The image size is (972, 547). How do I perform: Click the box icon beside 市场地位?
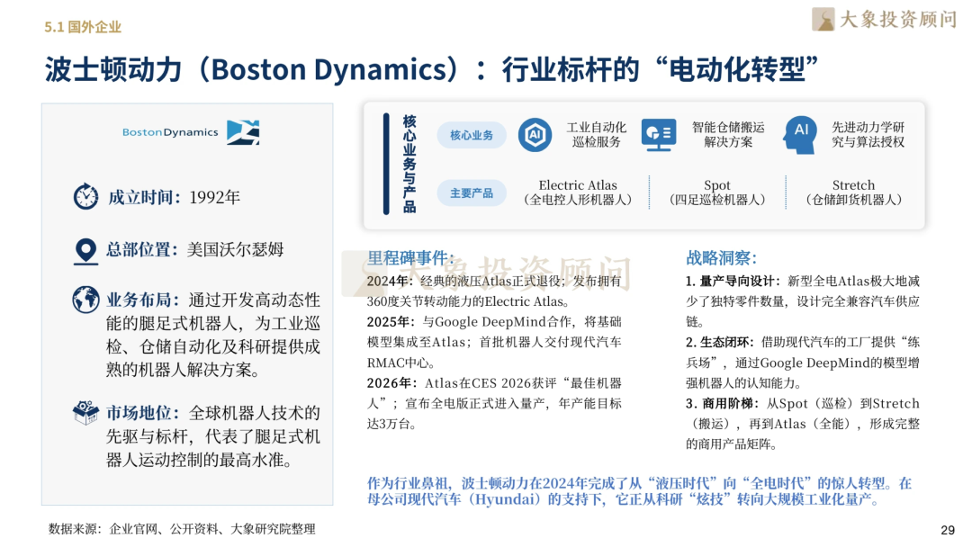[85, 413]
